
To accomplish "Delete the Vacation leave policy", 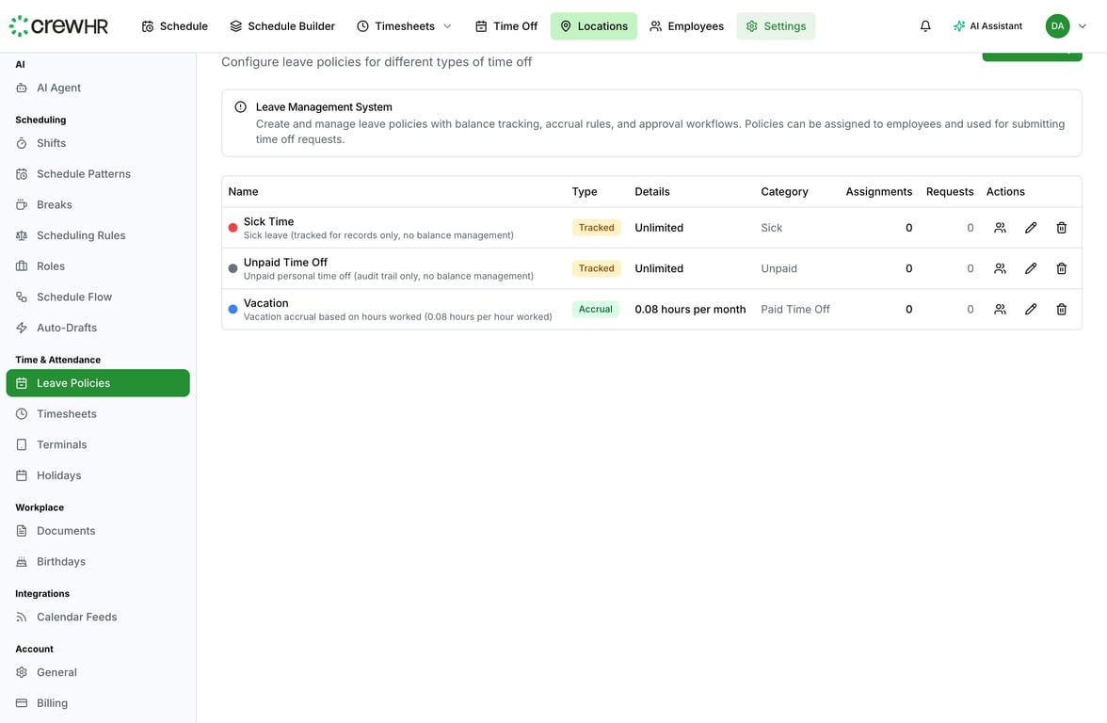I will [x=1061, y=309].
